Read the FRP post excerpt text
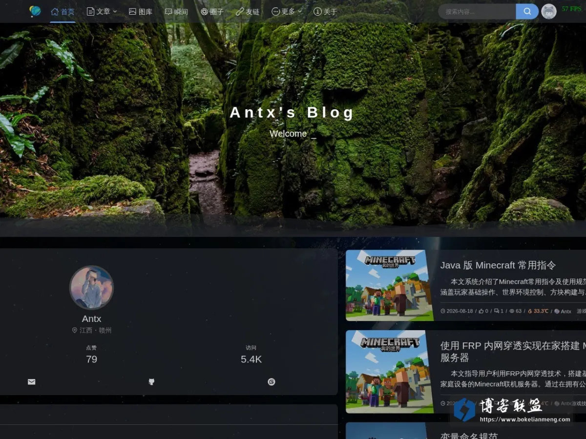 (x=513, y=379)
